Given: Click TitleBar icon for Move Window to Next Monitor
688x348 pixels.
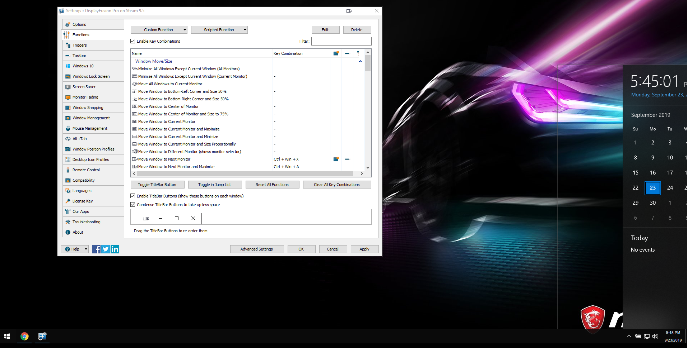Looking at the screenshot, I should pyautogui.click(x=336, y=159).
